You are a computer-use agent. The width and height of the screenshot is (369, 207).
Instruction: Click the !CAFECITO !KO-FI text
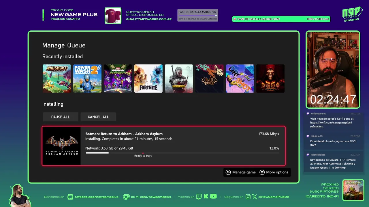click(x=322, y=196)
